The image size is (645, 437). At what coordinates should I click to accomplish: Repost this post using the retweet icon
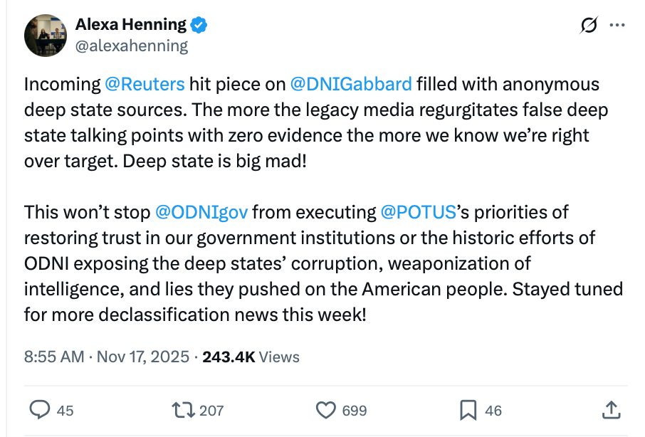coord(184,410)
